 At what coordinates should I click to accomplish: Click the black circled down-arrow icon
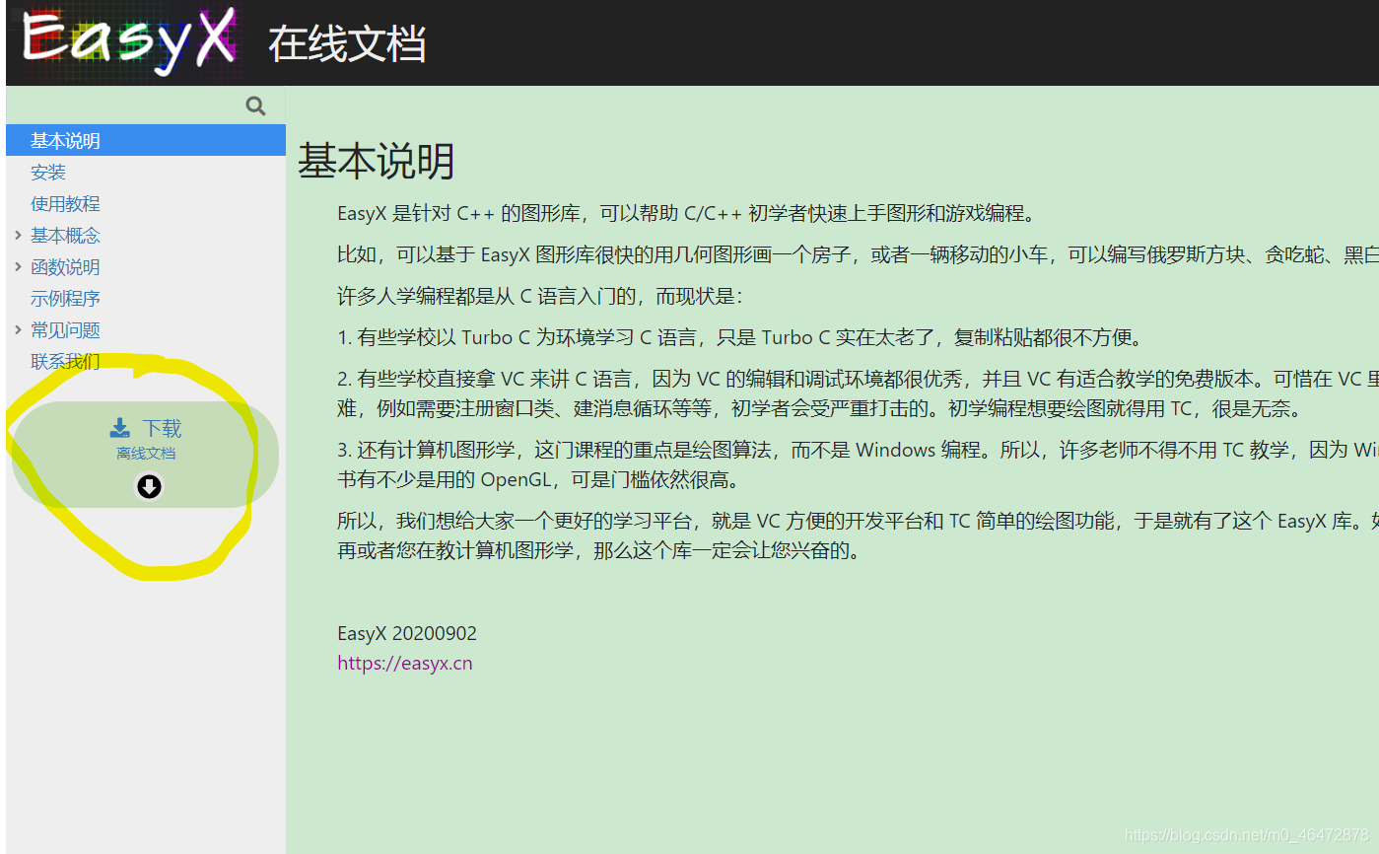149,486
